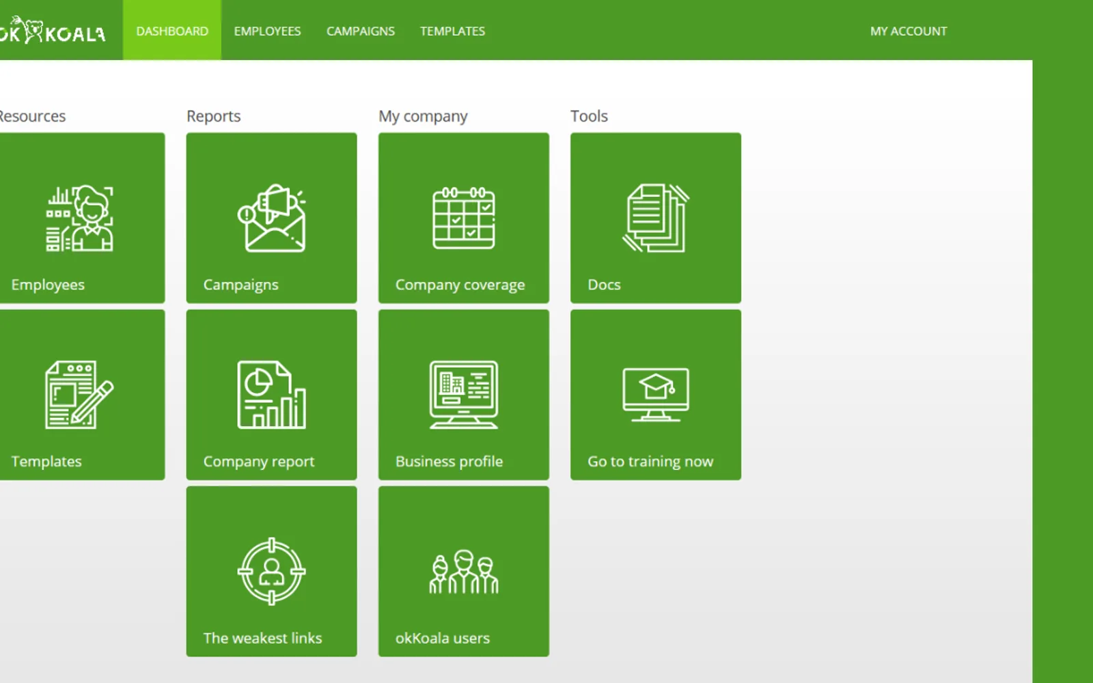Select The weakest links target icon

tap(272, 572)
